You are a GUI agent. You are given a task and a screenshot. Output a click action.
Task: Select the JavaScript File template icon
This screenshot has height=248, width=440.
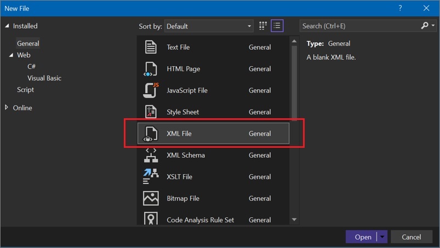click(151, 90)
